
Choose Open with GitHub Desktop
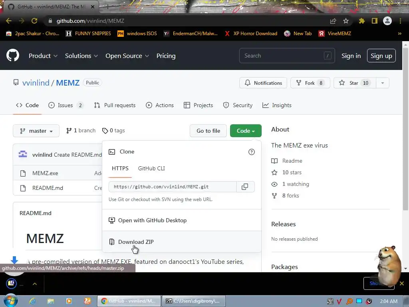[182, 220]
